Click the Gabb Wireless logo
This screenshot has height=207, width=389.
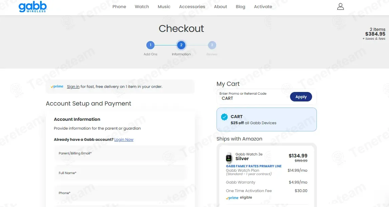(33, 7)
